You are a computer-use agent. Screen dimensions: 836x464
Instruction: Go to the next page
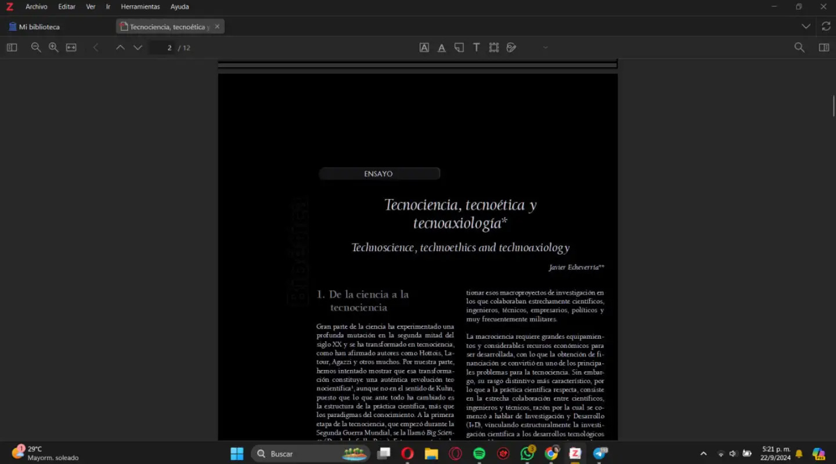click(138, 47)
